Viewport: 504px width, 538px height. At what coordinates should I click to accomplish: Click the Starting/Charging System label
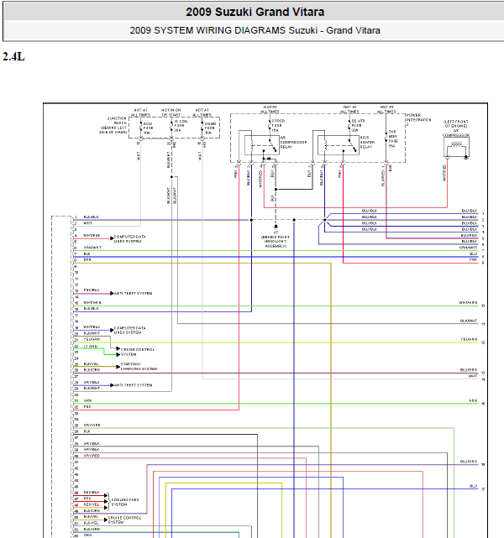139,367
